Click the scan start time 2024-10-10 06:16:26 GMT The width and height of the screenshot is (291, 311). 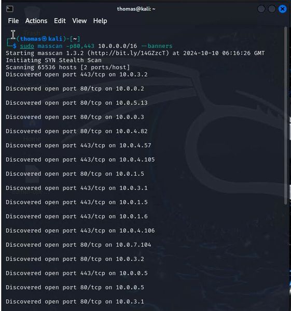(x=224, y=53)
